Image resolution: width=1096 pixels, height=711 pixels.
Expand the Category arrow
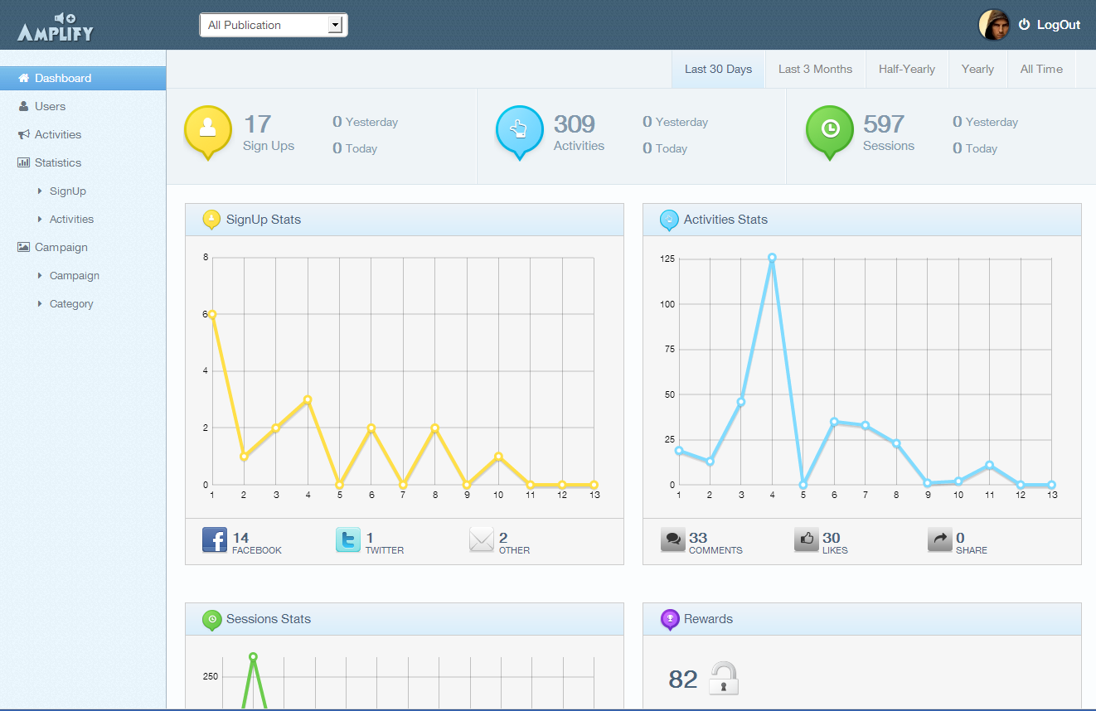click(x=40, y=303)
